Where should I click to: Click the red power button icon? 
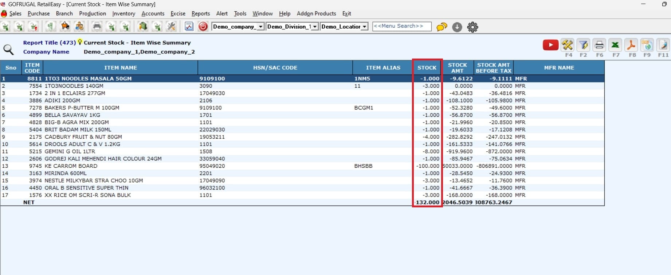pyautogui.click(x=203, y=27)
